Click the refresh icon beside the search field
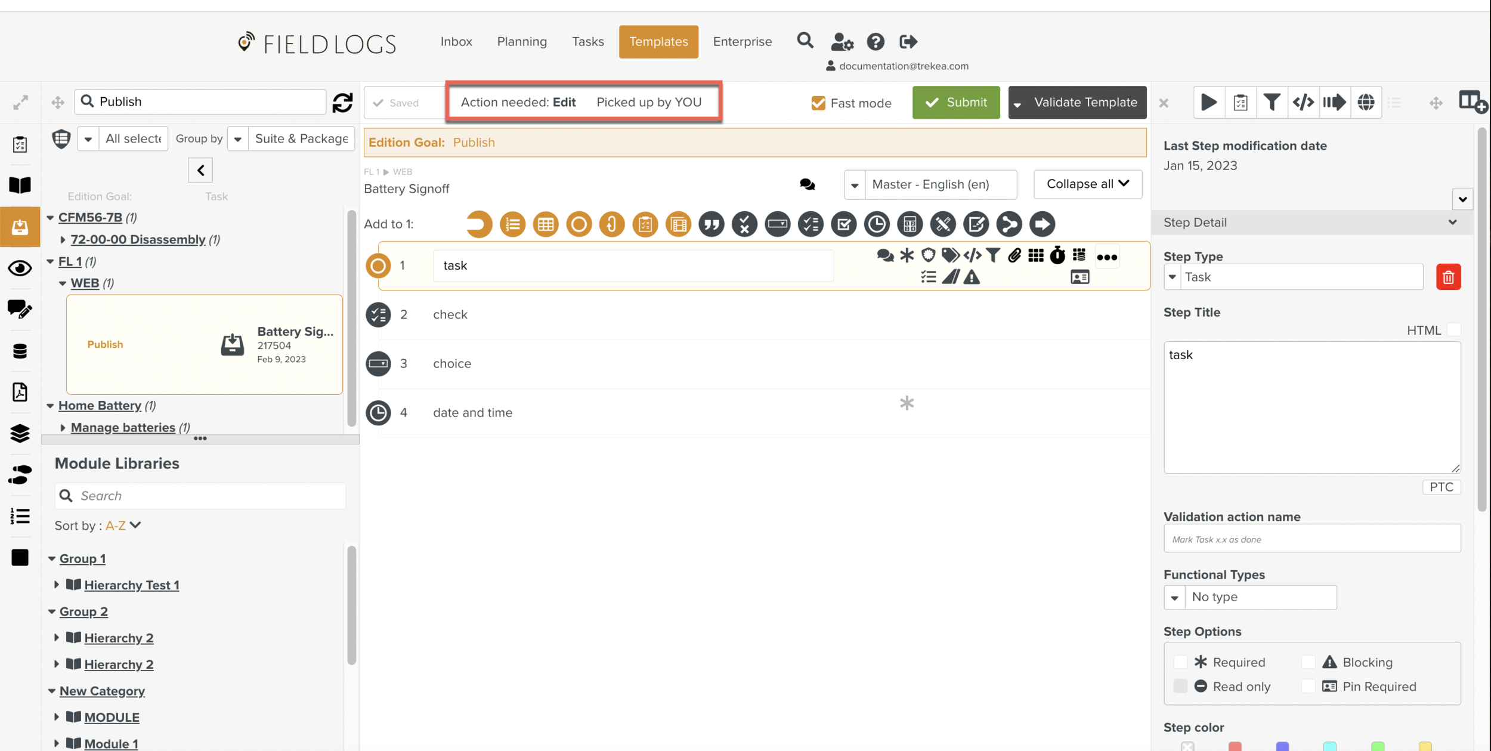This screenshot has height=751, width=1491. [342, 102]
